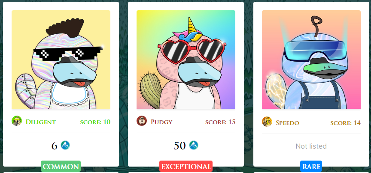Image resolution: width=371 pixels, height=173 pixels.
Task: Open the Speedo platypus artwork with visor
Action: (x=311, y=60)
